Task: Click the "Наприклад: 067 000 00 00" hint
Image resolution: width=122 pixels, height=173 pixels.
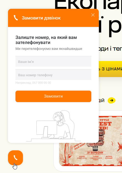Action: (33, 83)
